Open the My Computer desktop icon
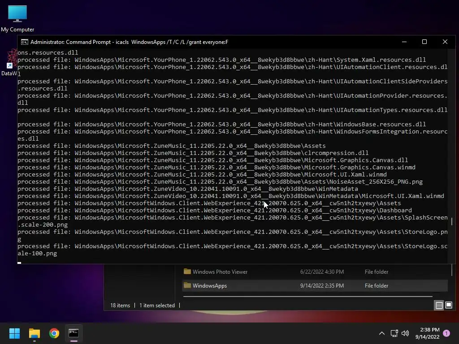The image size is (459, 344). tap(17, 18)
